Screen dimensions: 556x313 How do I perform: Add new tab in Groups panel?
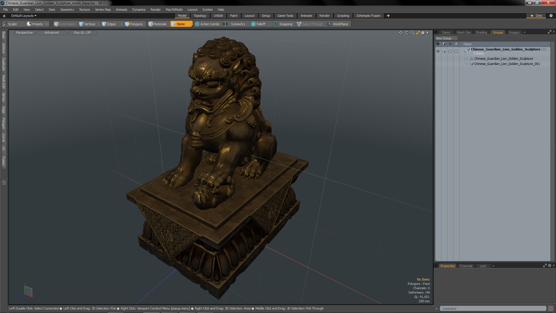click(x=524, y=32)
